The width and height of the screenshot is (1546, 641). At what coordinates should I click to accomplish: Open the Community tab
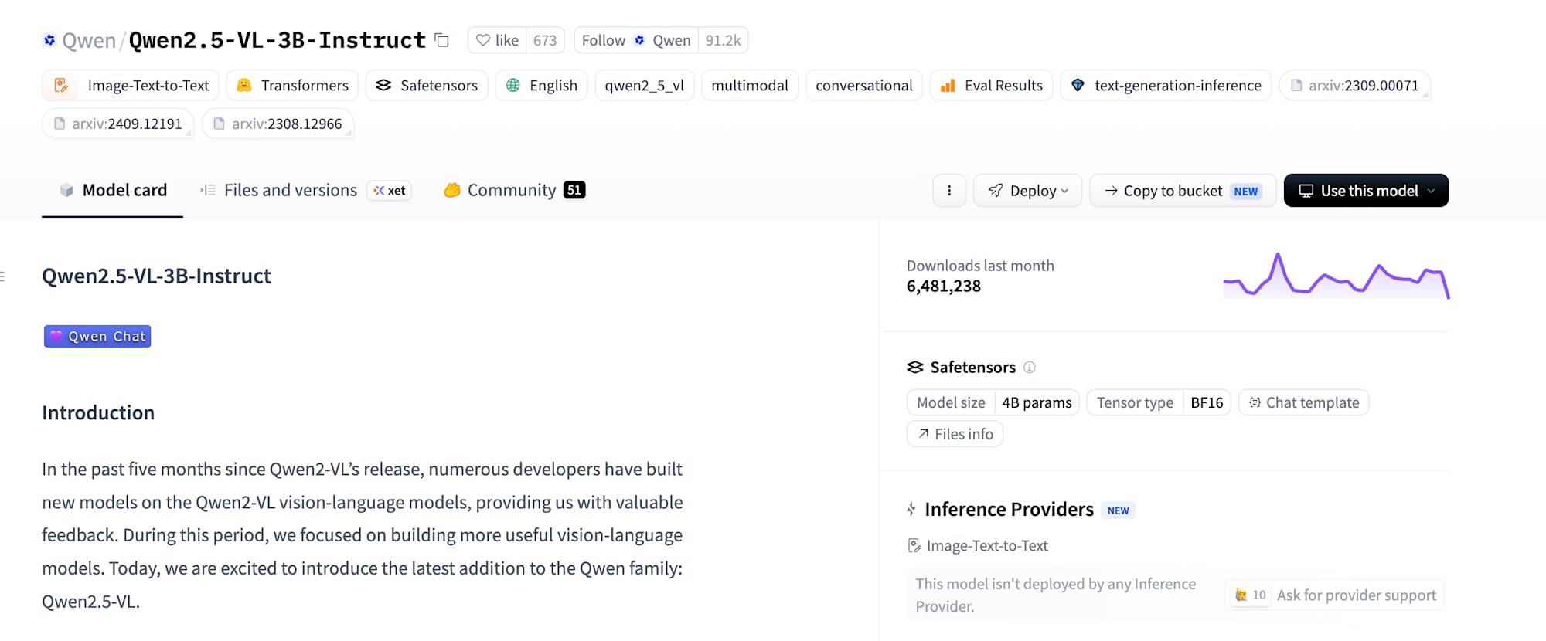[514, 191]
